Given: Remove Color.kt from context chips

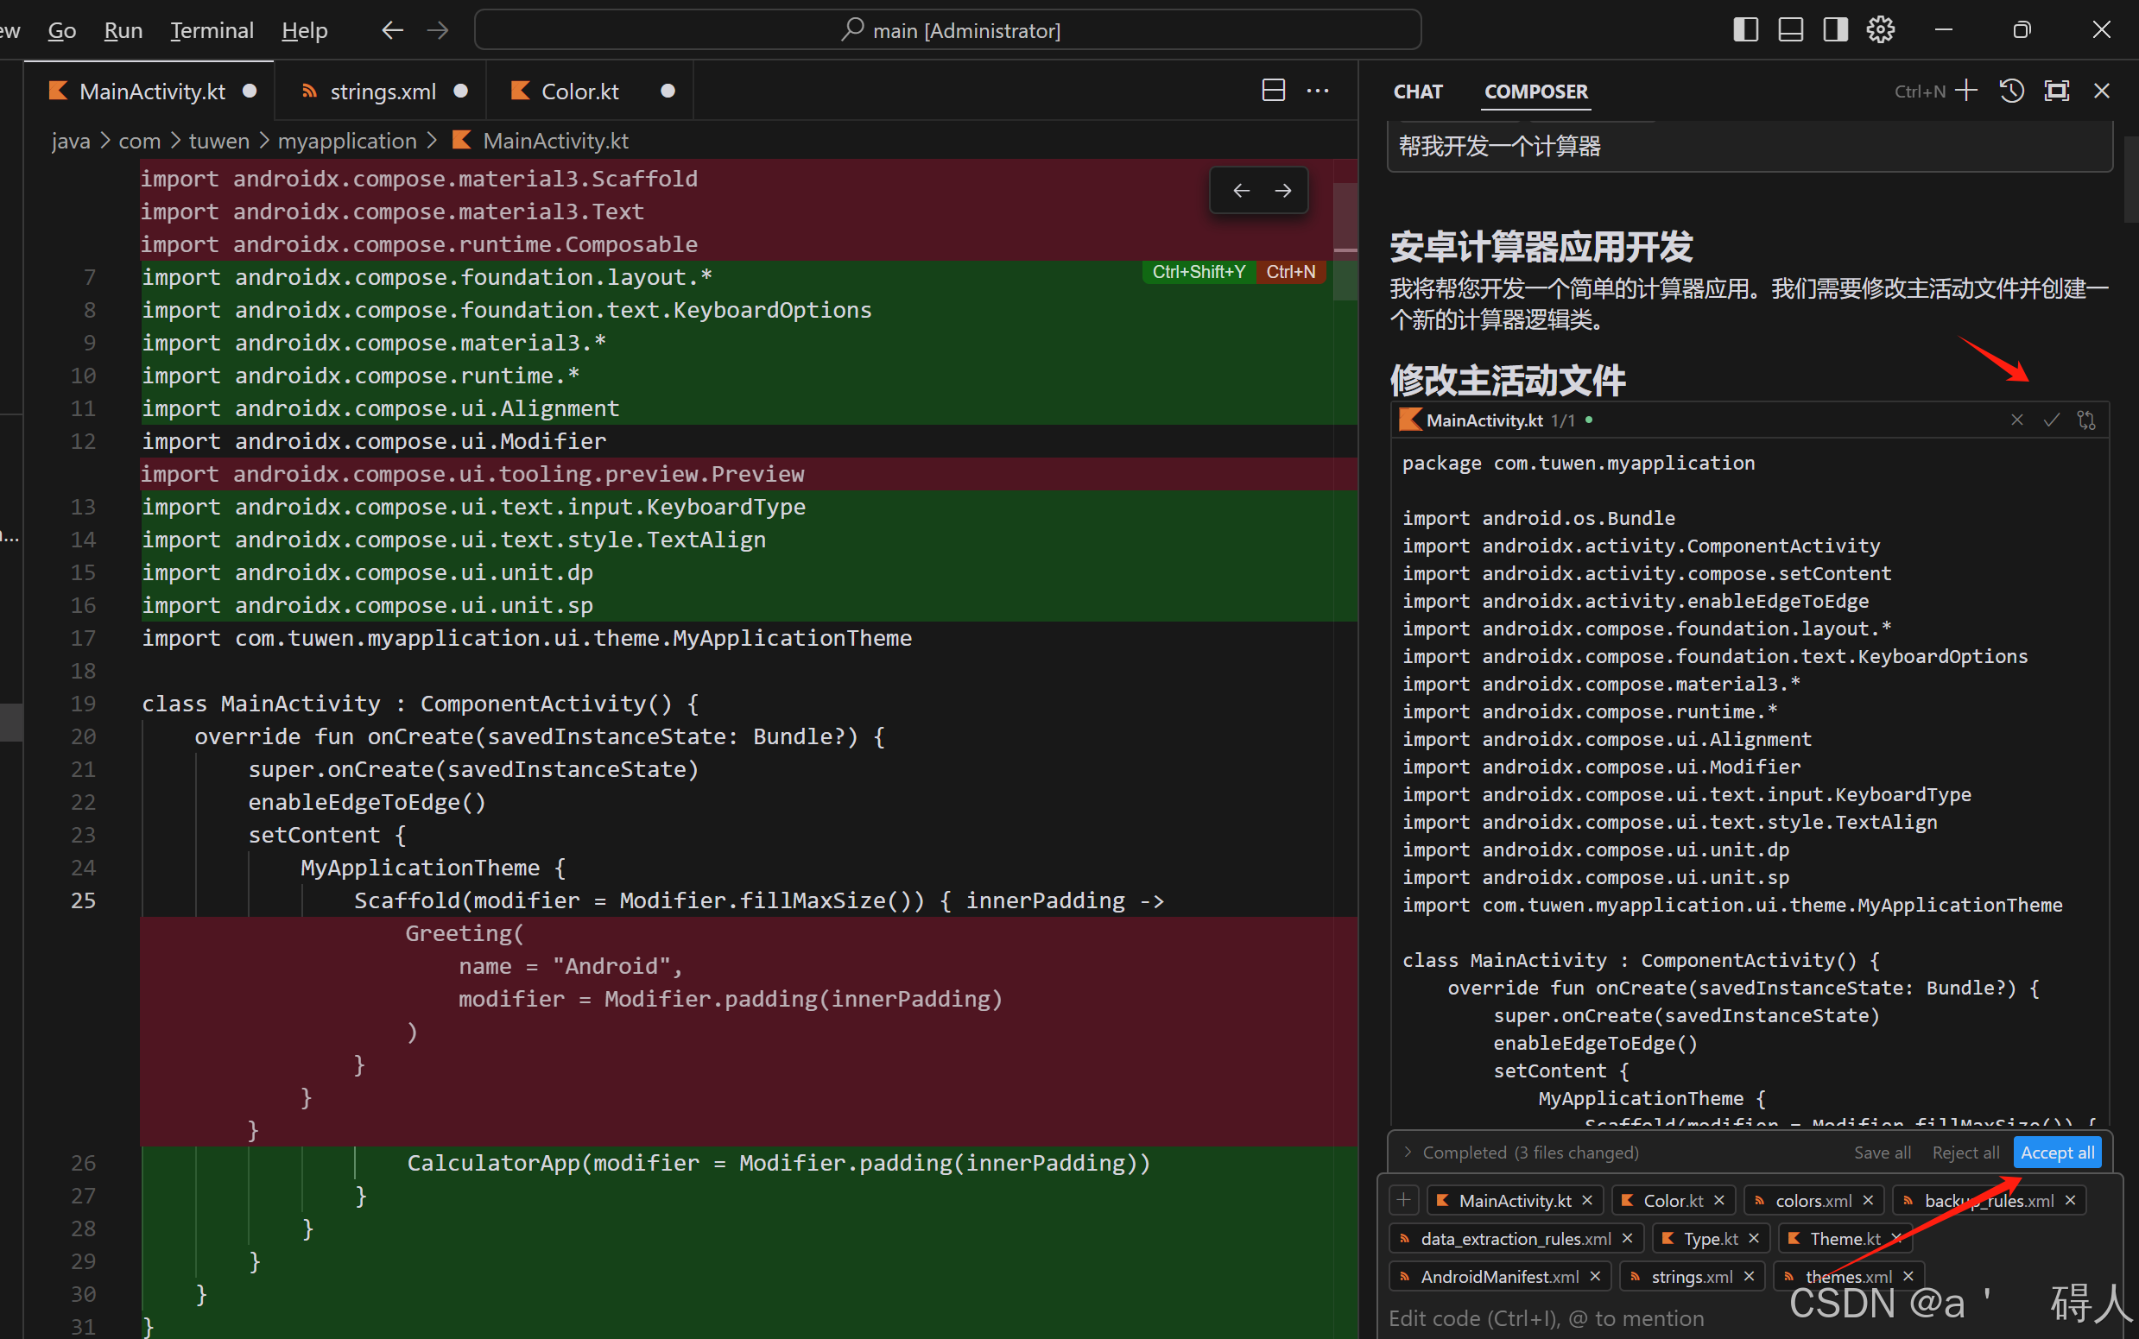Looking at the screenshot, I should pyautogui.click(x=1719, y=1200).
